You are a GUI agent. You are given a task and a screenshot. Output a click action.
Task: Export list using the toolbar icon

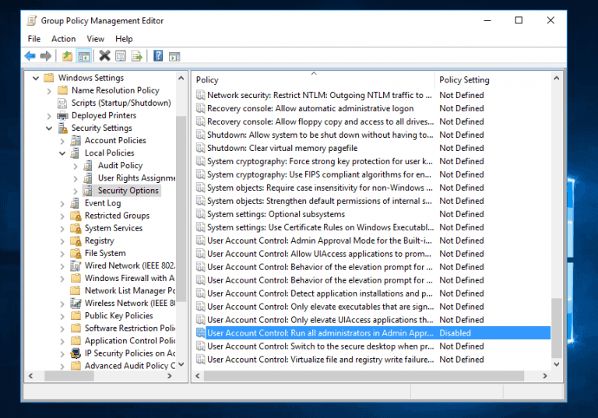(x=137, y=57)
